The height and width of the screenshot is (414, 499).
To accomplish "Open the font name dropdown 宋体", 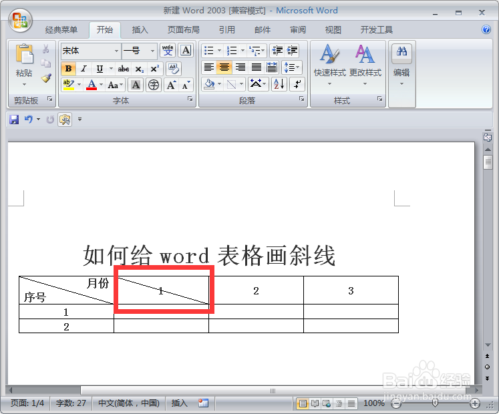I will [x=116, y=51].
